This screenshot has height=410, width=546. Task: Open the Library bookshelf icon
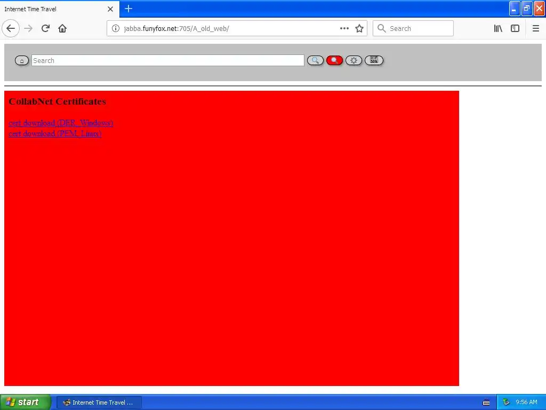[498, 29]
